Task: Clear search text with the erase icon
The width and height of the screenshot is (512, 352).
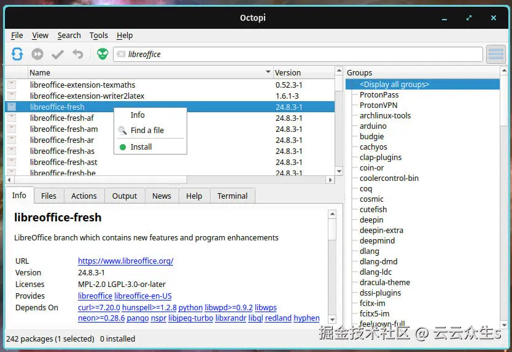Action: click(x=121, y=54)
